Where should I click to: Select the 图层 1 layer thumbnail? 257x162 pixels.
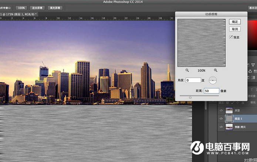(229, 119)
